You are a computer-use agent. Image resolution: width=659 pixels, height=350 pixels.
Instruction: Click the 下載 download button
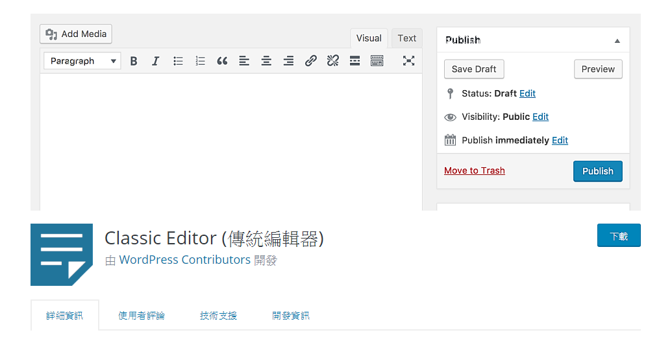[x=619, y=235]
